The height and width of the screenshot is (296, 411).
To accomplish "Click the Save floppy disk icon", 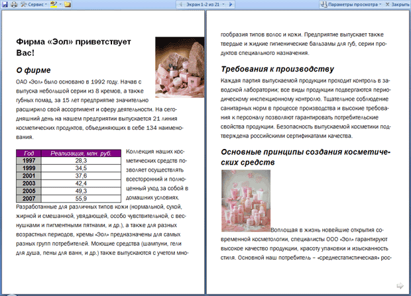I will pyautogui.click(x=5, y=4).
